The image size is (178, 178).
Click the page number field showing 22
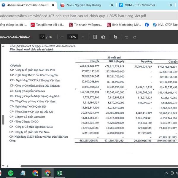click(x=42, y=37)
